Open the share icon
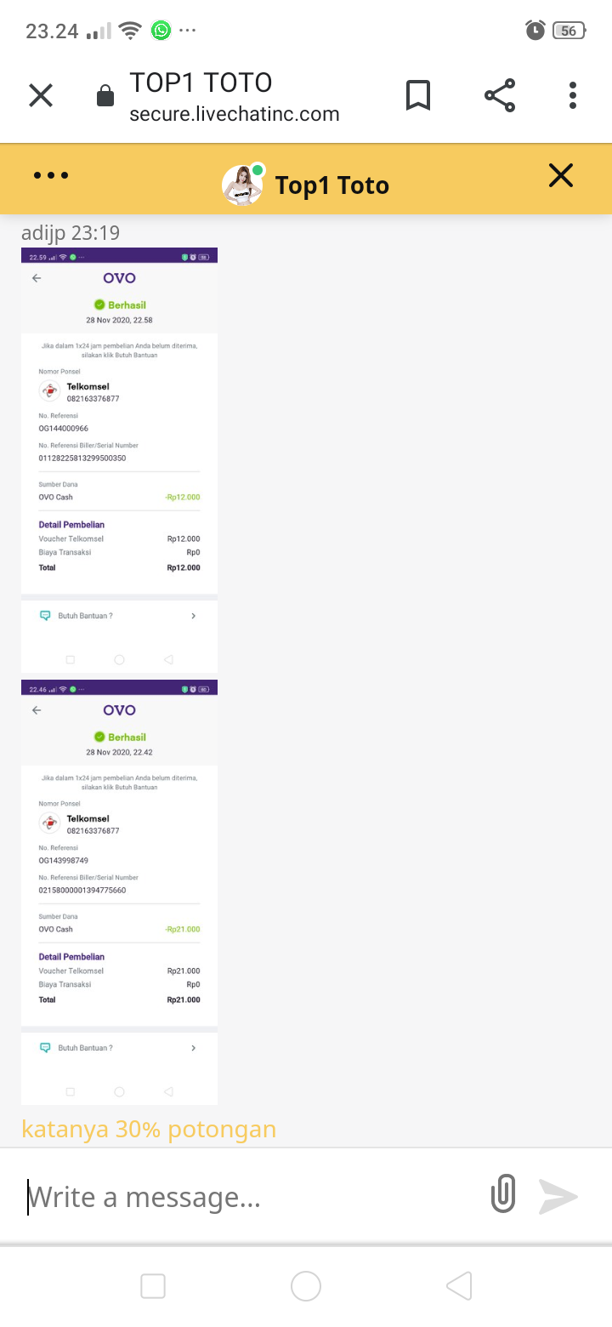Image resolution: width=612 pixels, height=1327 pixels. click(x=500, y=95)
